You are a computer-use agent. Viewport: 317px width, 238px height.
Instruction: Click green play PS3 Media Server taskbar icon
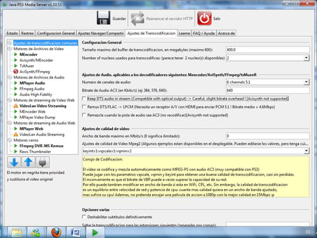95,232
